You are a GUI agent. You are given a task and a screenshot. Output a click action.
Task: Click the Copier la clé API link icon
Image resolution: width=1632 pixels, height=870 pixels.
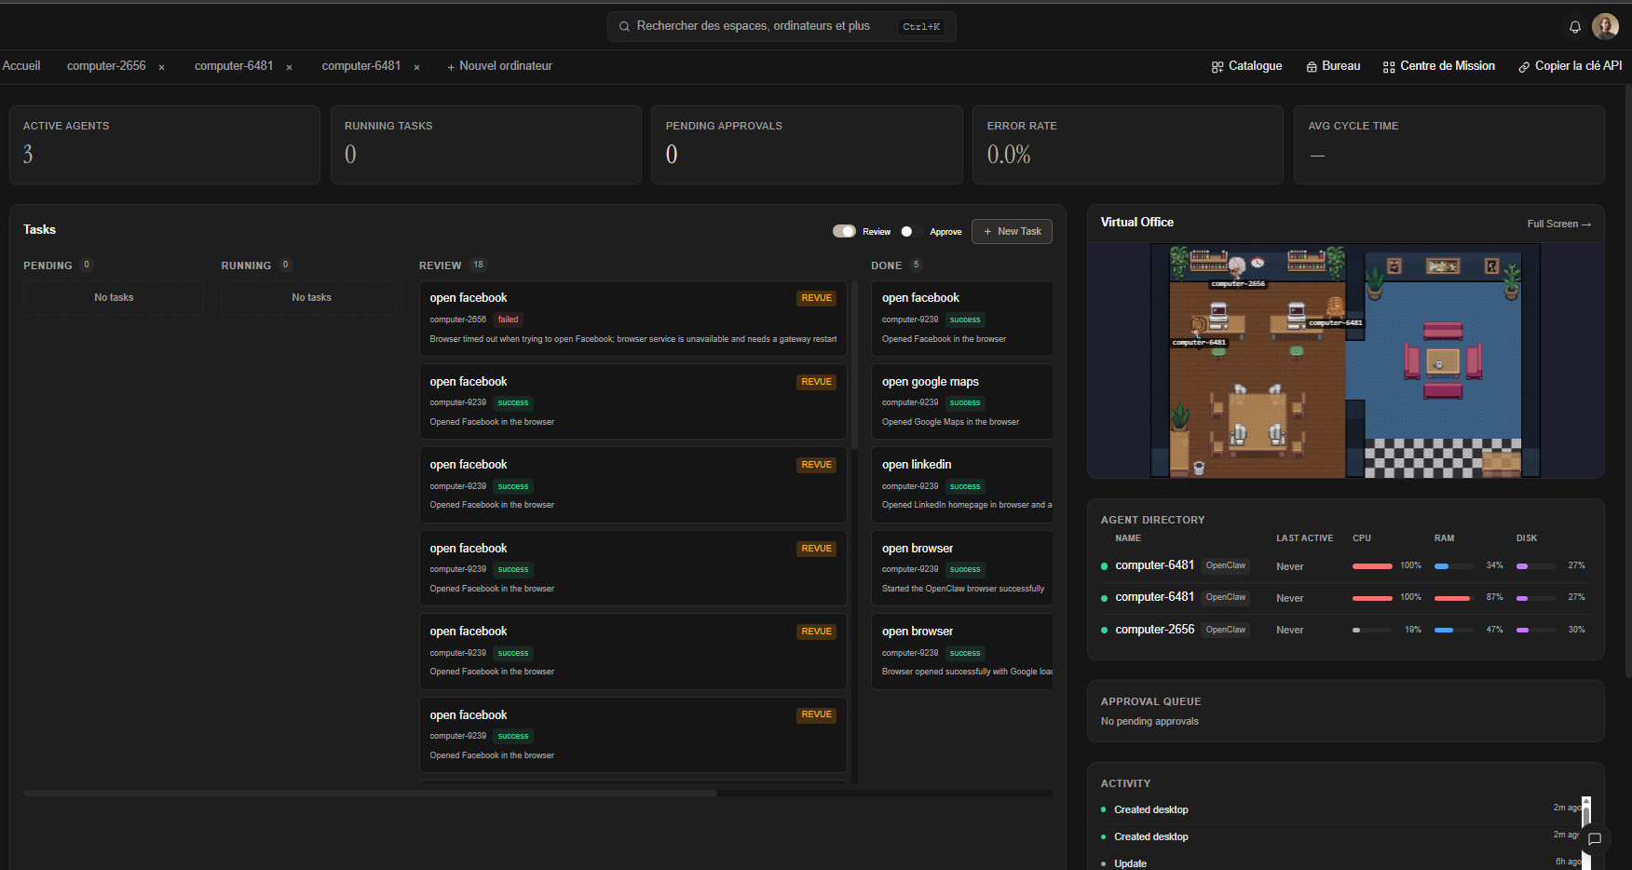pyautogui.click(x=1524, y=67)
